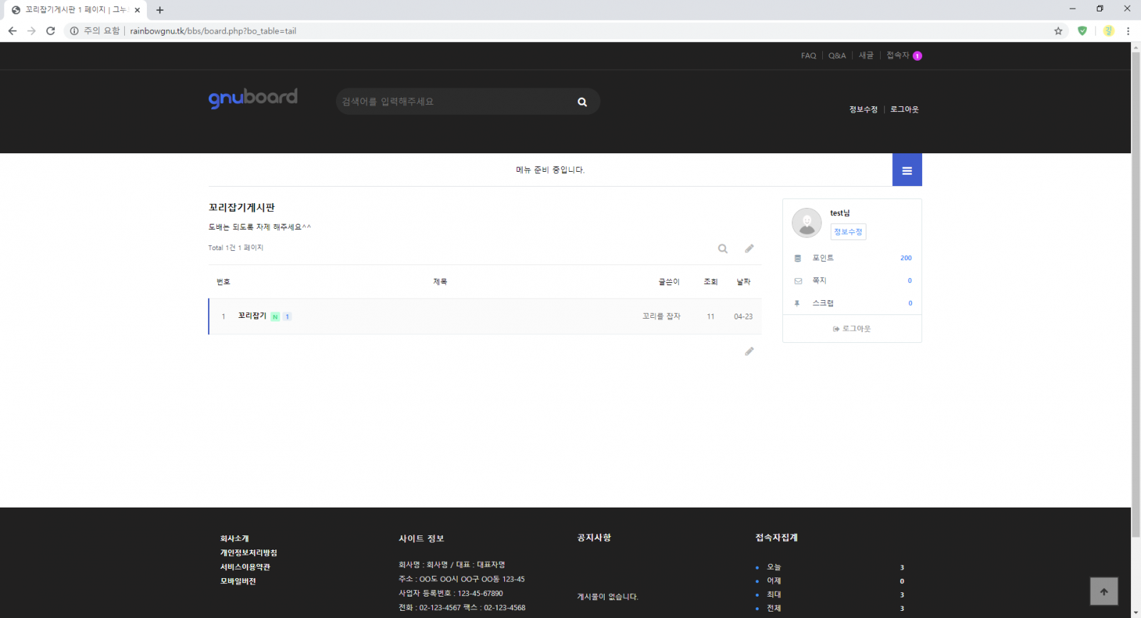Click 로그아웃 at the bottom of the profile box
The image size is (1141, 618).
click(x=852, y=329)
